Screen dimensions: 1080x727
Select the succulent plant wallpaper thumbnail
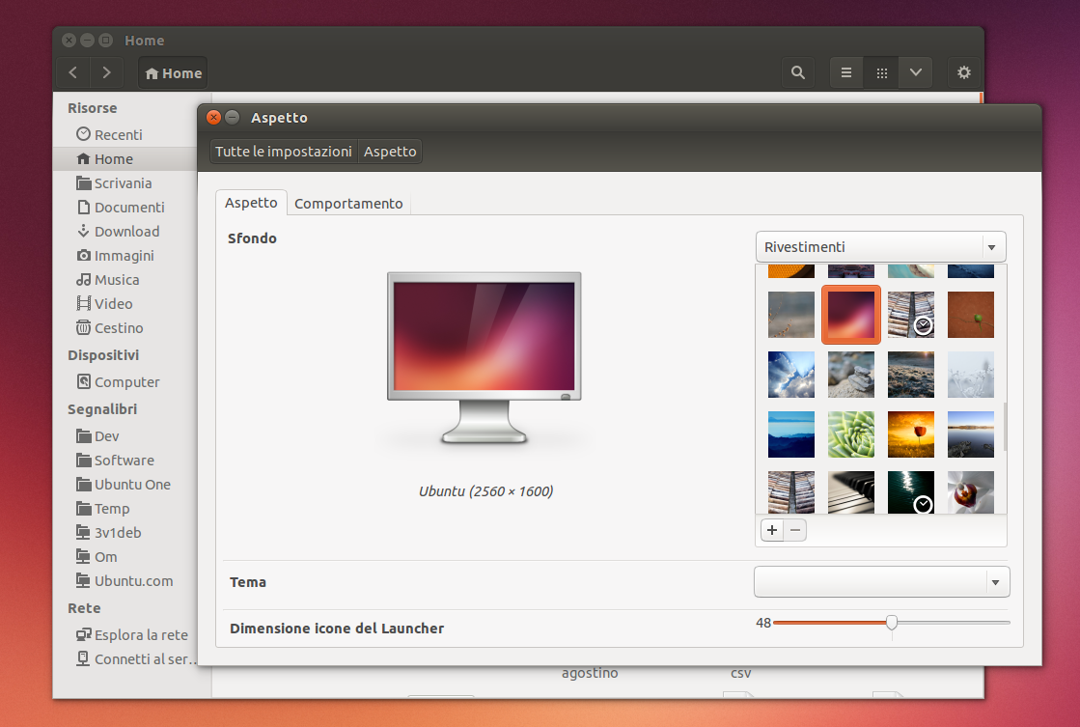point(850,433)
